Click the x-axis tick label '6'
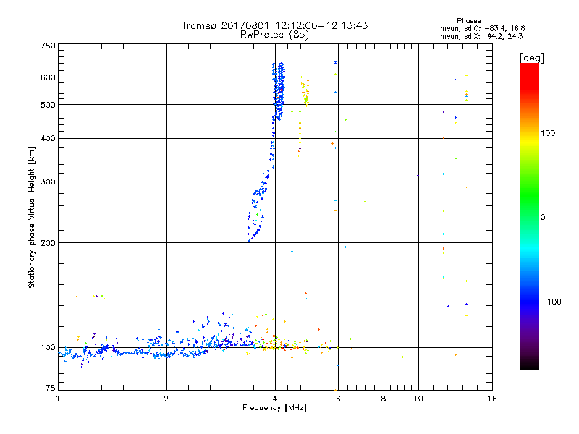The width and height of the screenshot is (579, 434). 338,399
